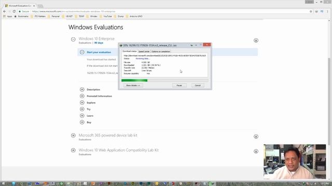Open the Dump bookmark folder
Screen dimensions: 332x186
[x=119, y=16]
